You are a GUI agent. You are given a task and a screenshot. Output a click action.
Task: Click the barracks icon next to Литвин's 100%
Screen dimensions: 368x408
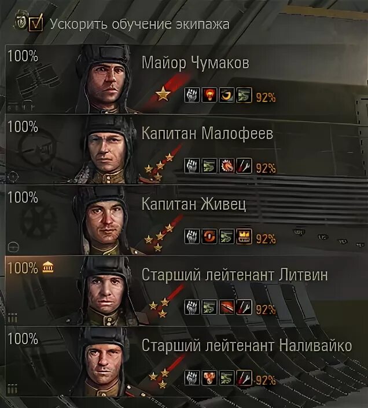[48, 268]
